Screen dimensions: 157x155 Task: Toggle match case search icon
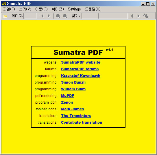coord(146,16)
